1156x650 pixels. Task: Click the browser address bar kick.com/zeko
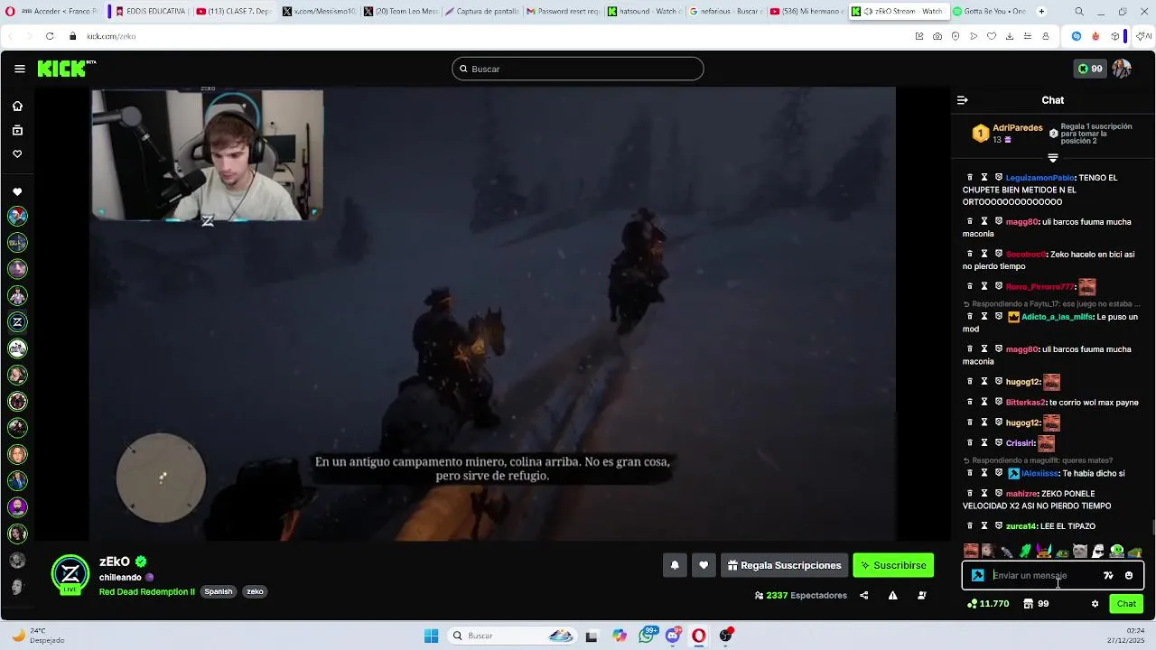pyautogui.click(x=111, y=36)
